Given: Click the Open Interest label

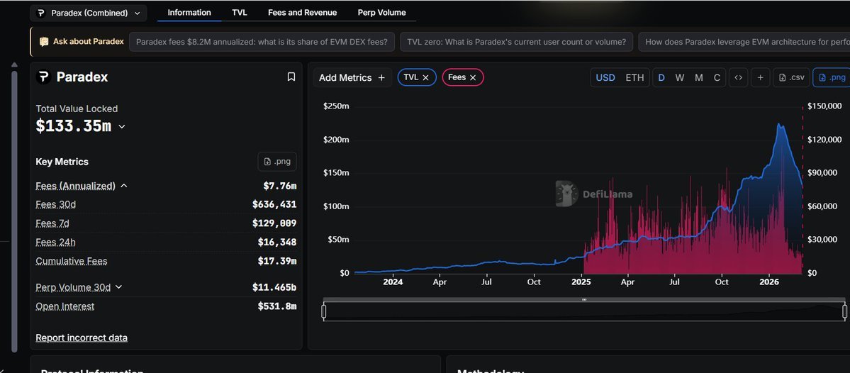Looking at the screenshot, I should coord(65,306).
